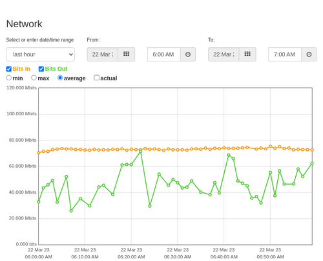
Task: Select the average radio button
Action: 60,78
